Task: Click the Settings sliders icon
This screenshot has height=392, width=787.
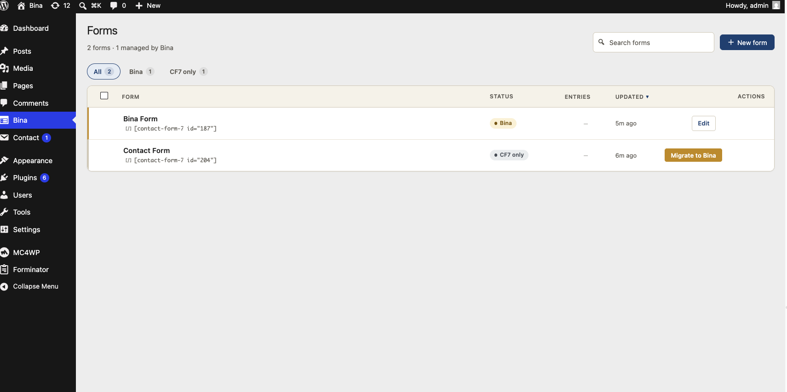Action: tap(5, 229)
